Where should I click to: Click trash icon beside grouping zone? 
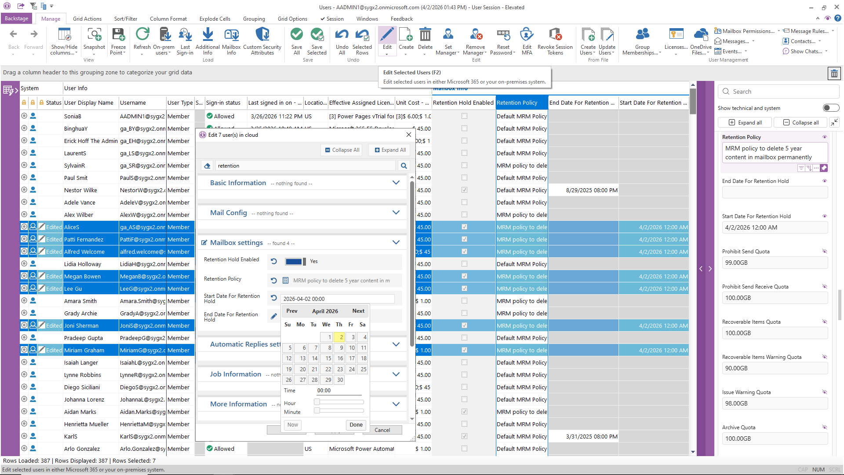(834, 73)
